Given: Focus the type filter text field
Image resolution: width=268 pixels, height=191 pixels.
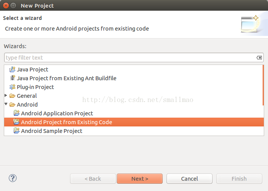Looking at the screenshot, I should coord(134,58).
